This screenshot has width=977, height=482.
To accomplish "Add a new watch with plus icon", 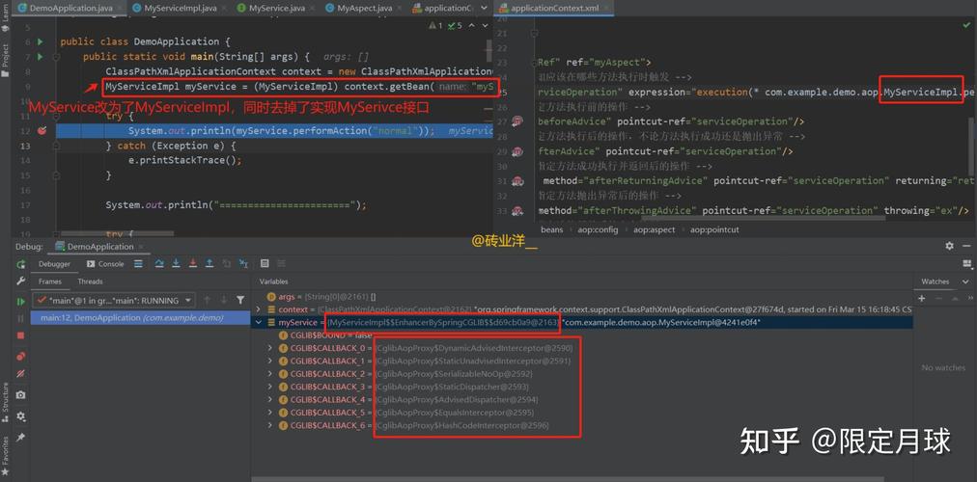I will (x=922, y=299).
